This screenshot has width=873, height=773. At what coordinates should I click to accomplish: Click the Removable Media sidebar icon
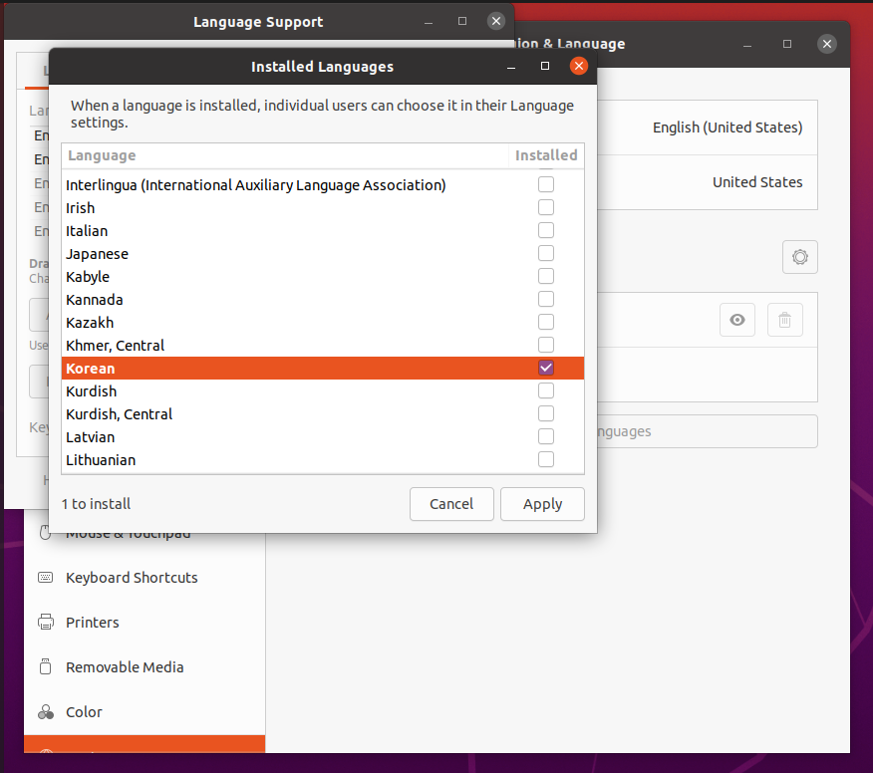pos(46,666)
